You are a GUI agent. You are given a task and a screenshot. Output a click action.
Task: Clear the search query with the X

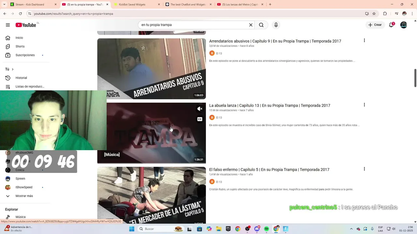(251, 25)
